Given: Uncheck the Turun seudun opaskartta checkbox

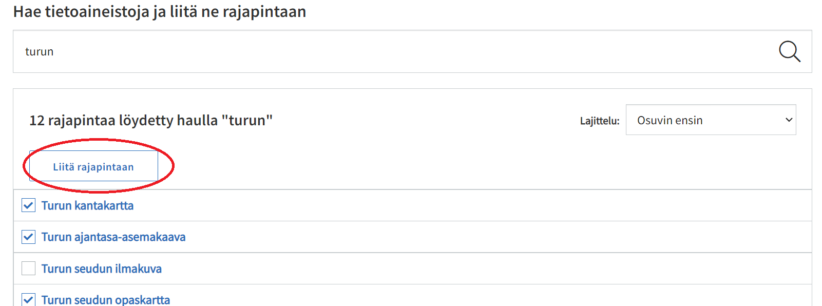Looking at the screenshot, I should (x=29, y=299).
